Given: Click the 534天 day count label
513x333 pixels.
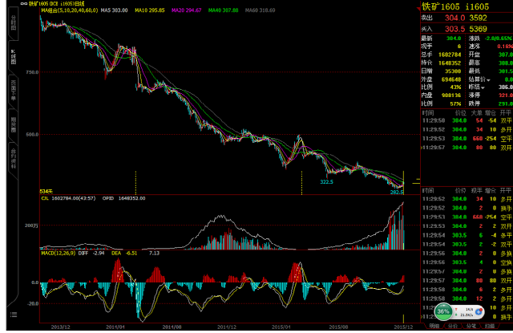Looking at the screenshot, I should pos(46,191).
